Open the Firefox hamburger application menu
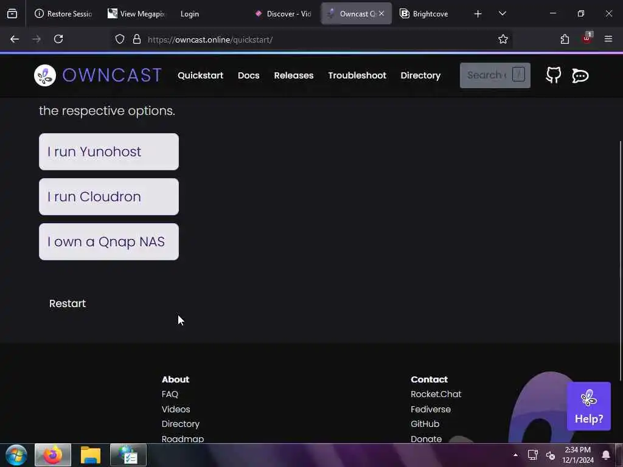Screen dimensions: 623x467 pos(608,39)
